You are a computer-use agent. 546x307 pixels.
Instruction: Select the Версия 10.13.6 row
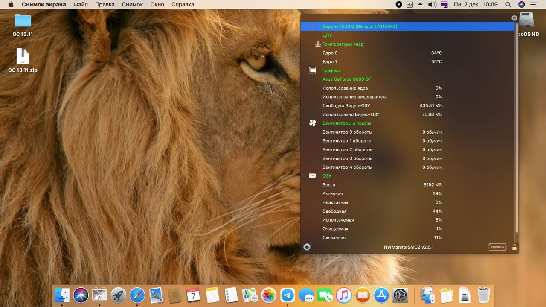(x=407, y=26)
